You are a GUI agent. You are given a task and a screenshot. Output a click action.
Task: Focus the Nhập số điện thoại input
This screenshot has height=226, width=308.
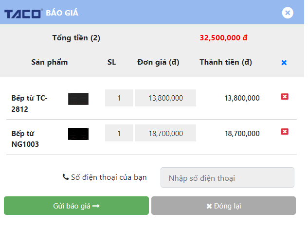pyautogui.click(x=227, y=177)
